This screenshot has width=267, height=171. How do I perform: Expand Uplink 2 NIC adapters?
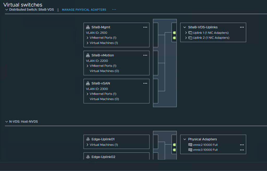(186, 38)
